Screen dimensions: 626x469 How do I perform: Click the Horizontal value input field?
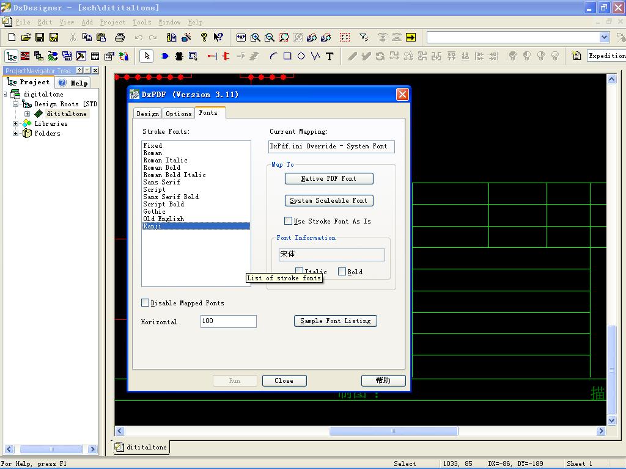tap(228, 321)
